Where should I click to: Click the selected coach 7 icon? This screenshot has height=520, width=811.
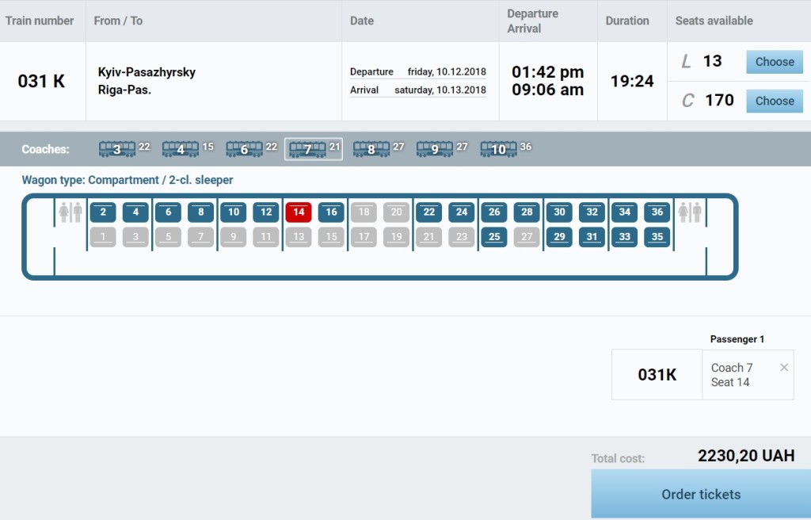(x=308, y=149)
